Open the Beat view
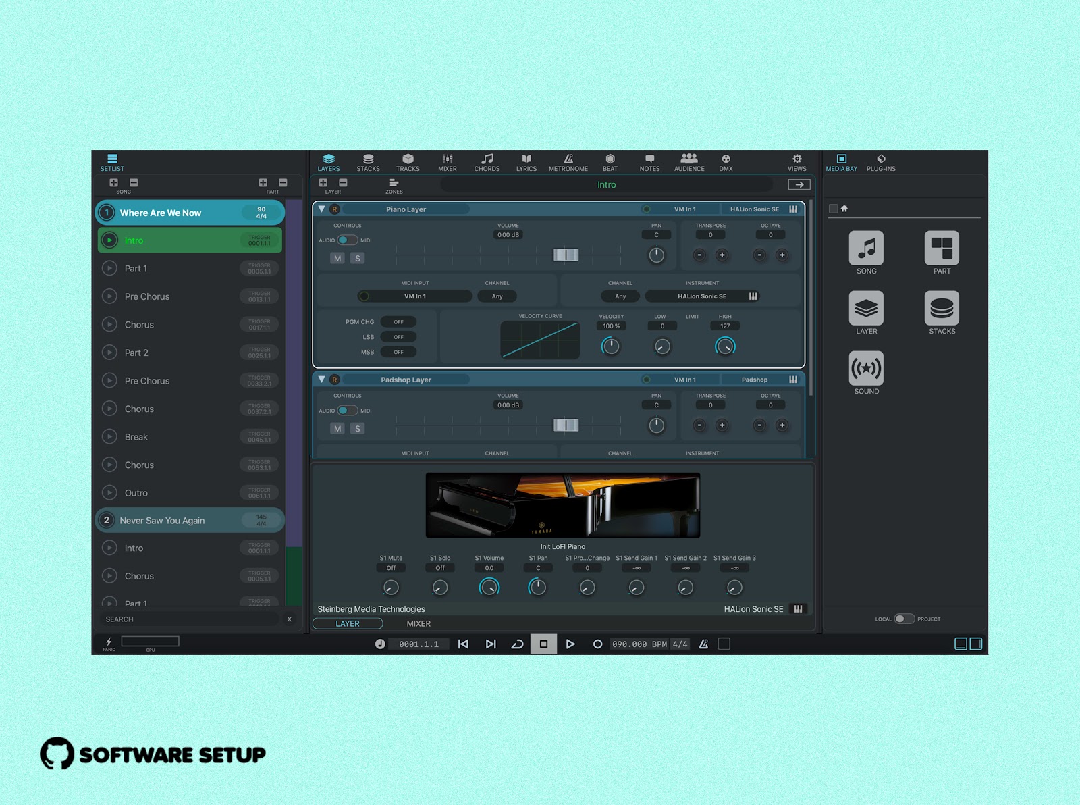Screen dimensions: 1080x805 [610, 162]
